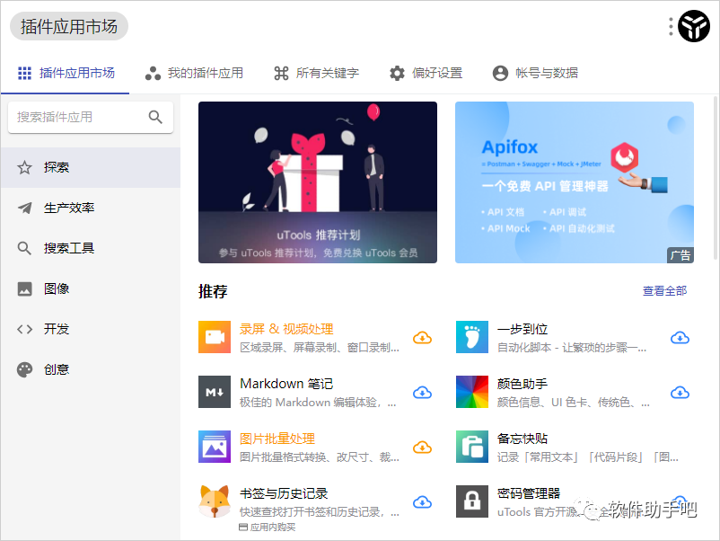Image resolution: width=720 pixels, height=541 pixels.
Task: Switch to 插件应用市场 tab
Action: [66, 73]
